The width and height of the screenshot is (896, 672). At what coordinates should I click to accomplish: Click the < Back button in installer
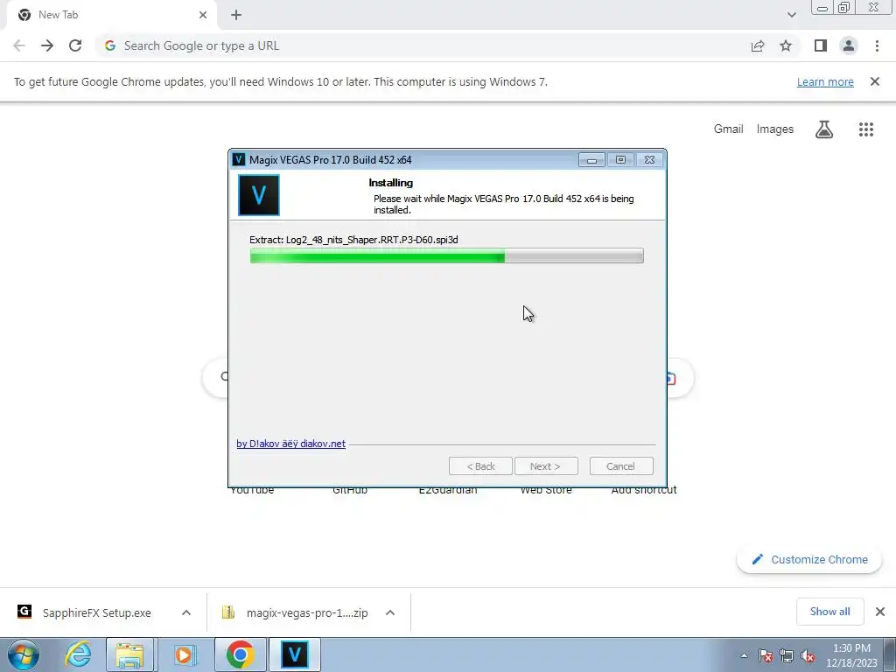point(480,466)
